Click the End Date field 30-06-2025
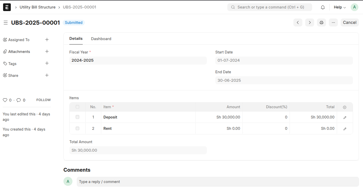The image size is (363, 192). point(284,80)
